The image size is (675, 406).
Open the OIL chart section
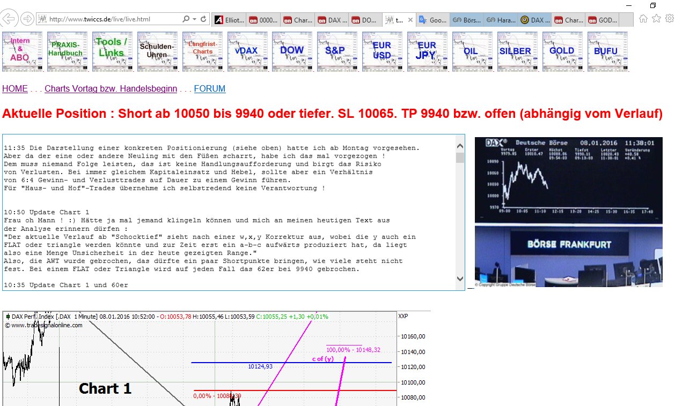point(472,51)
